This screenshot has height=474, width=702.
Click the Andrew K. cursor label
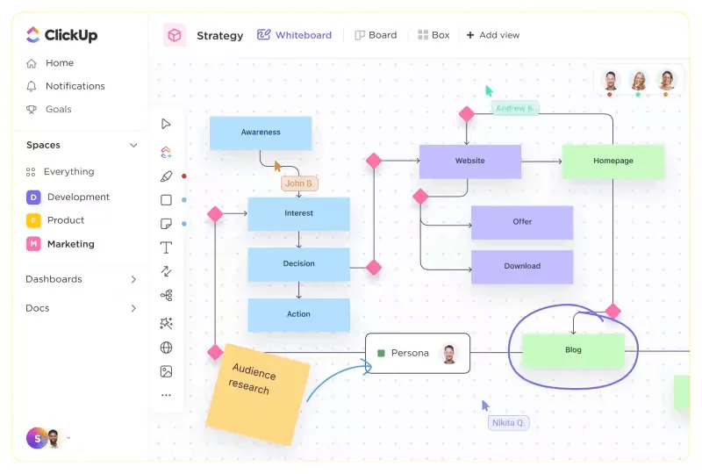(x=515, y=108)
